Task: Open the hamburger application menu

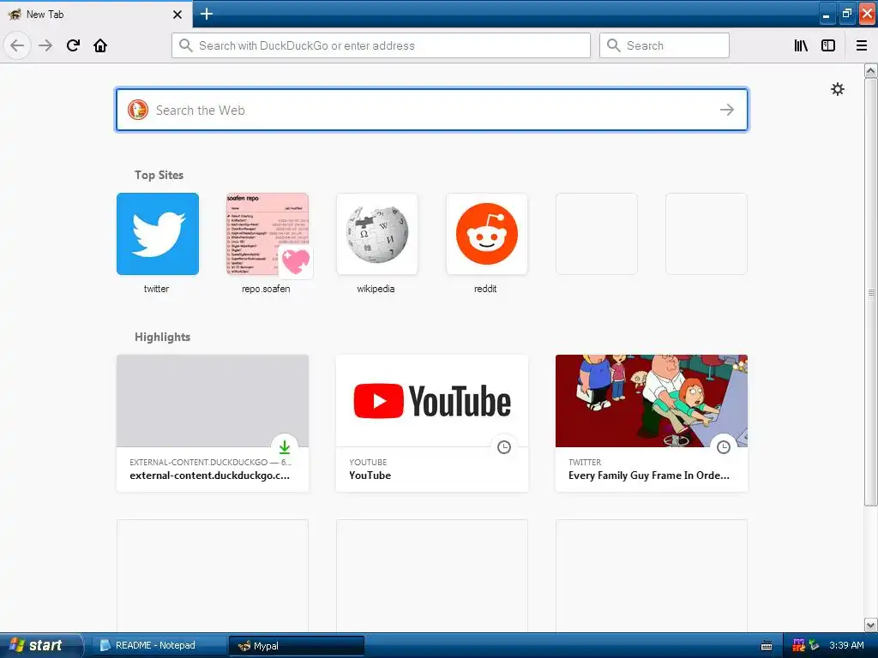Action: coord(862,45)
